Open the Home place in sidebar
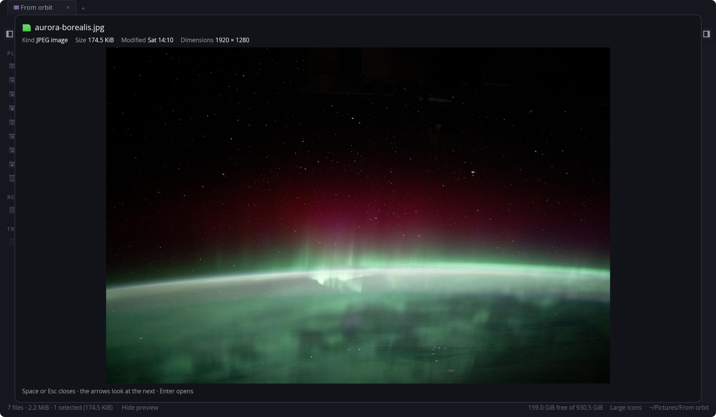716x417 pixels. (x=12, y=94)
